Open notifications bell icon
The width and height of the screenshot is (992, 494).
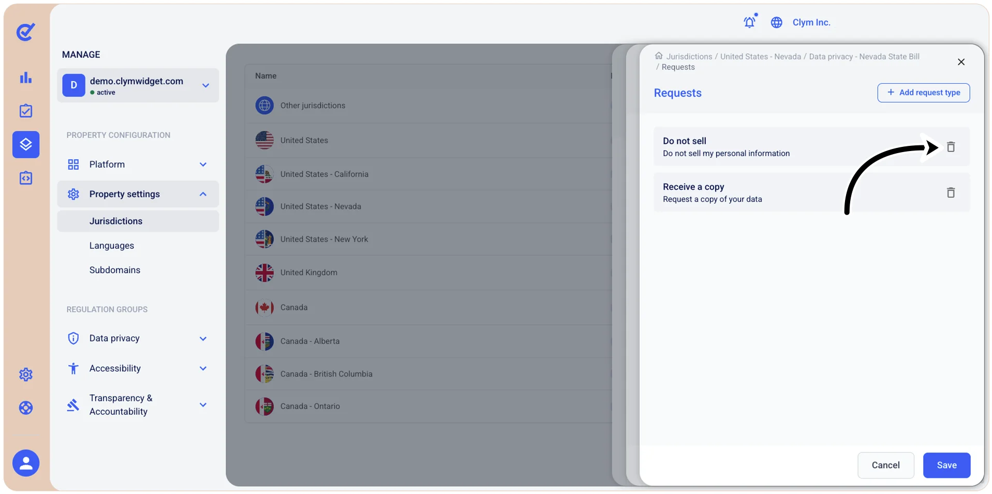point(749,22)
